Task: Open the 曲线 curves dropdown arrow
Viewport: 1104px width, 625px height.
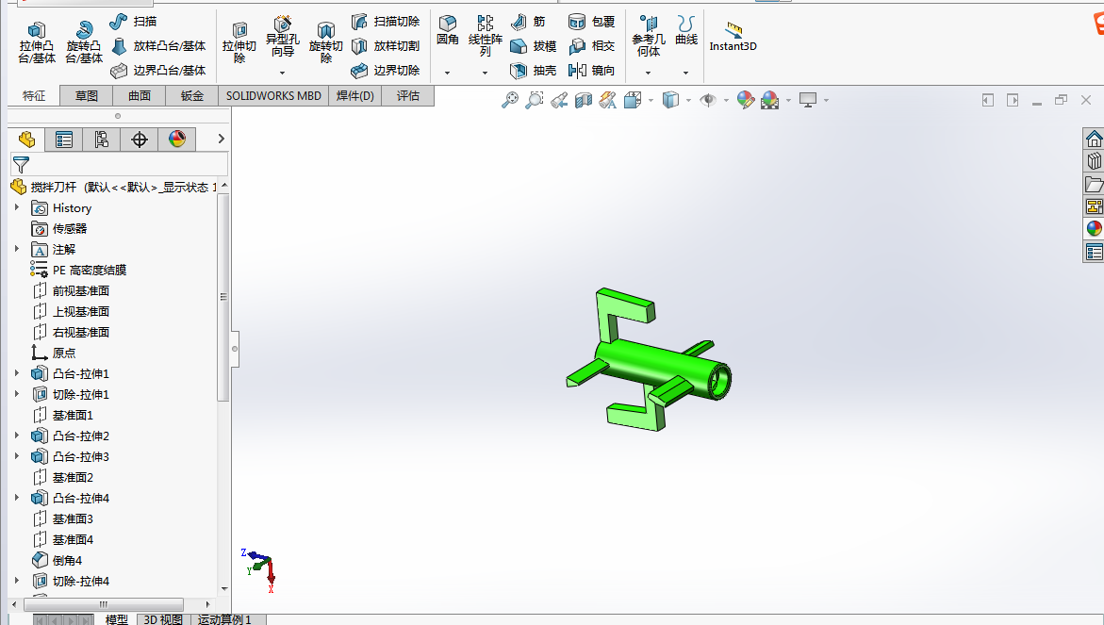Action: pyautogui.click(x=685, y=73)
